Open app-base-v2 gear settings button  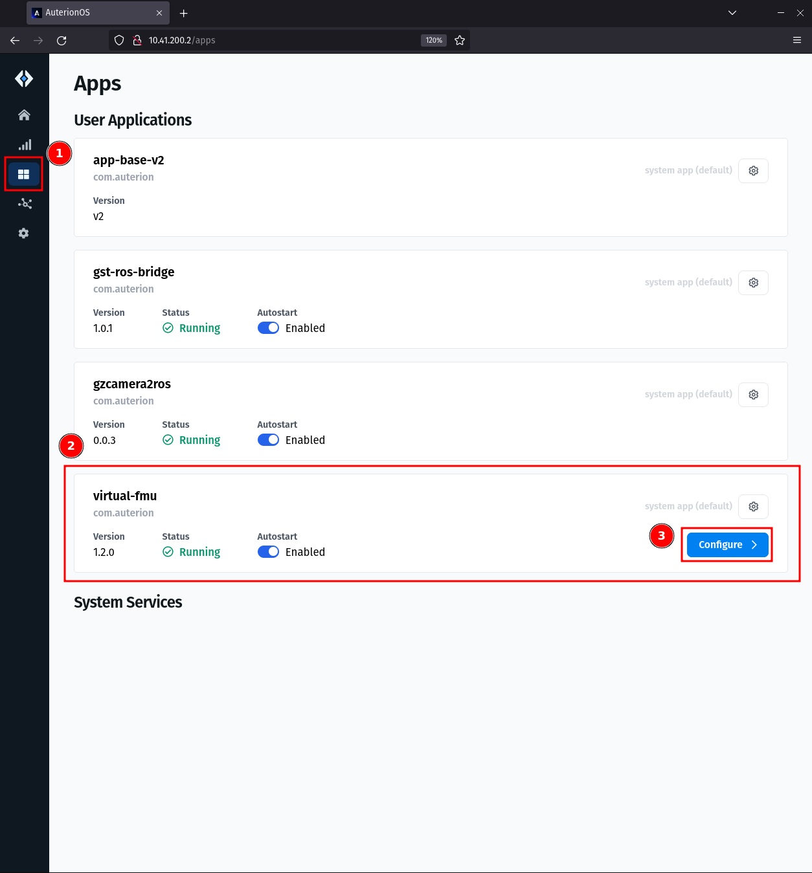(753, 171)
